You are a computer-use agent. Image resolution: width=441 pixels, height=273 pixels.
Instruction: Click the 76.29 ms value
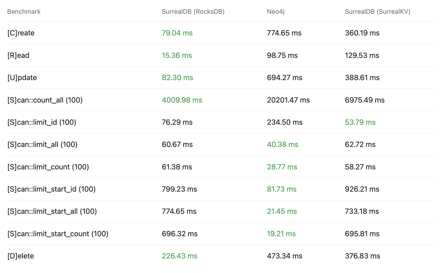(177, 122)
